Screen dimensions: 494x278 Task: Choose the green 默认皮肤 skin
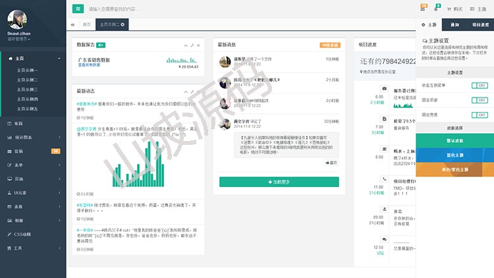click(x=455, y=140)
